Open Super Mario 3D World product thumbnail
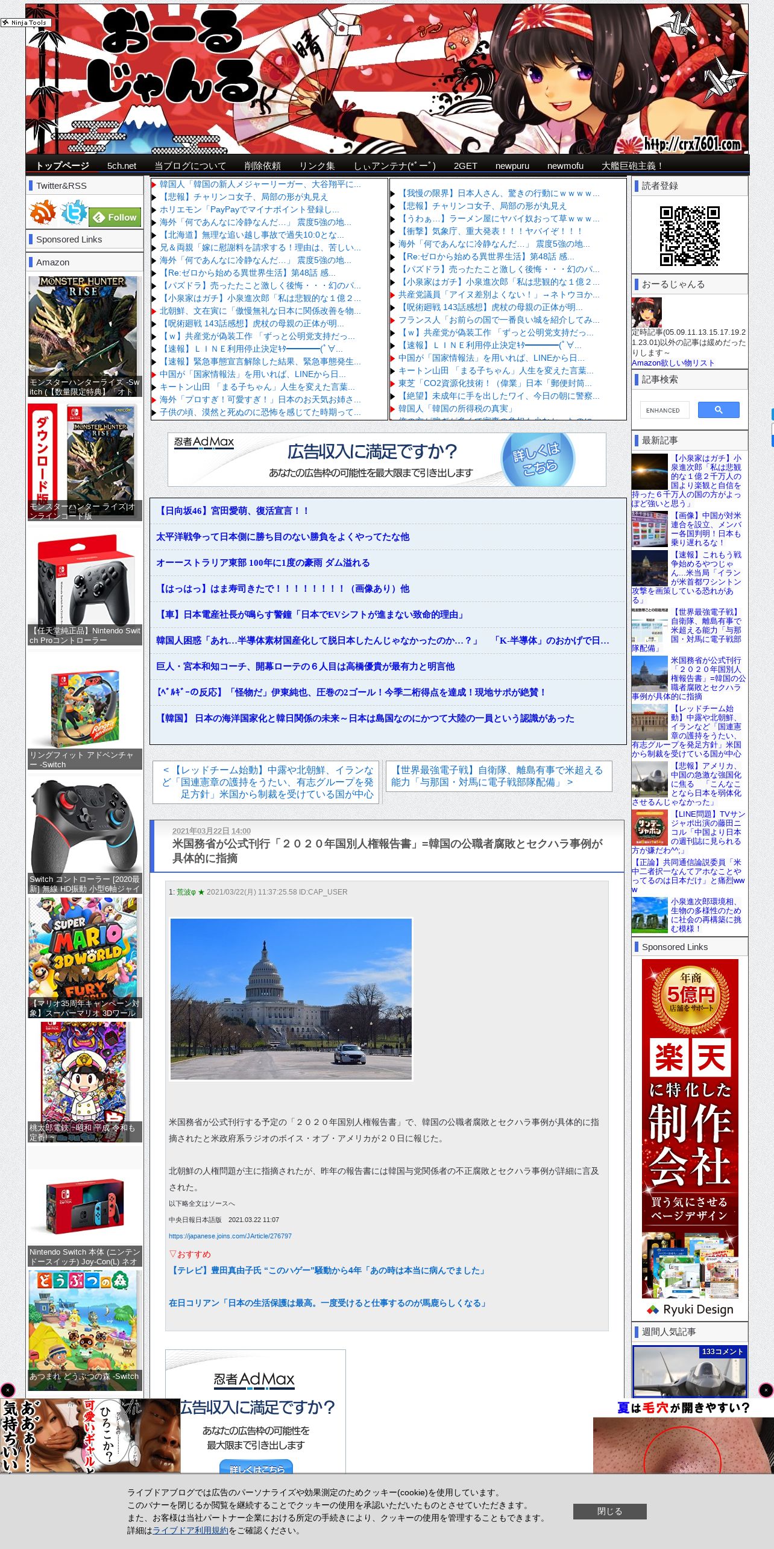 click(85, 958)
